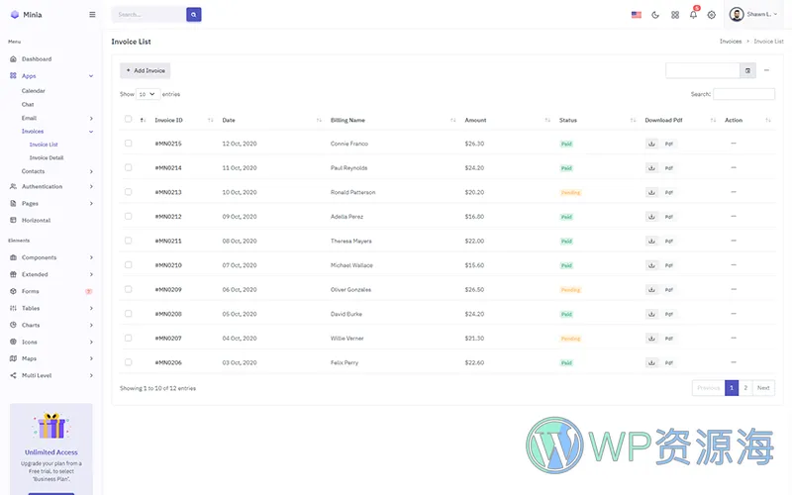Tick the select-all checkbox in table header
Screen dimensions: 792x495
point(128,120)
